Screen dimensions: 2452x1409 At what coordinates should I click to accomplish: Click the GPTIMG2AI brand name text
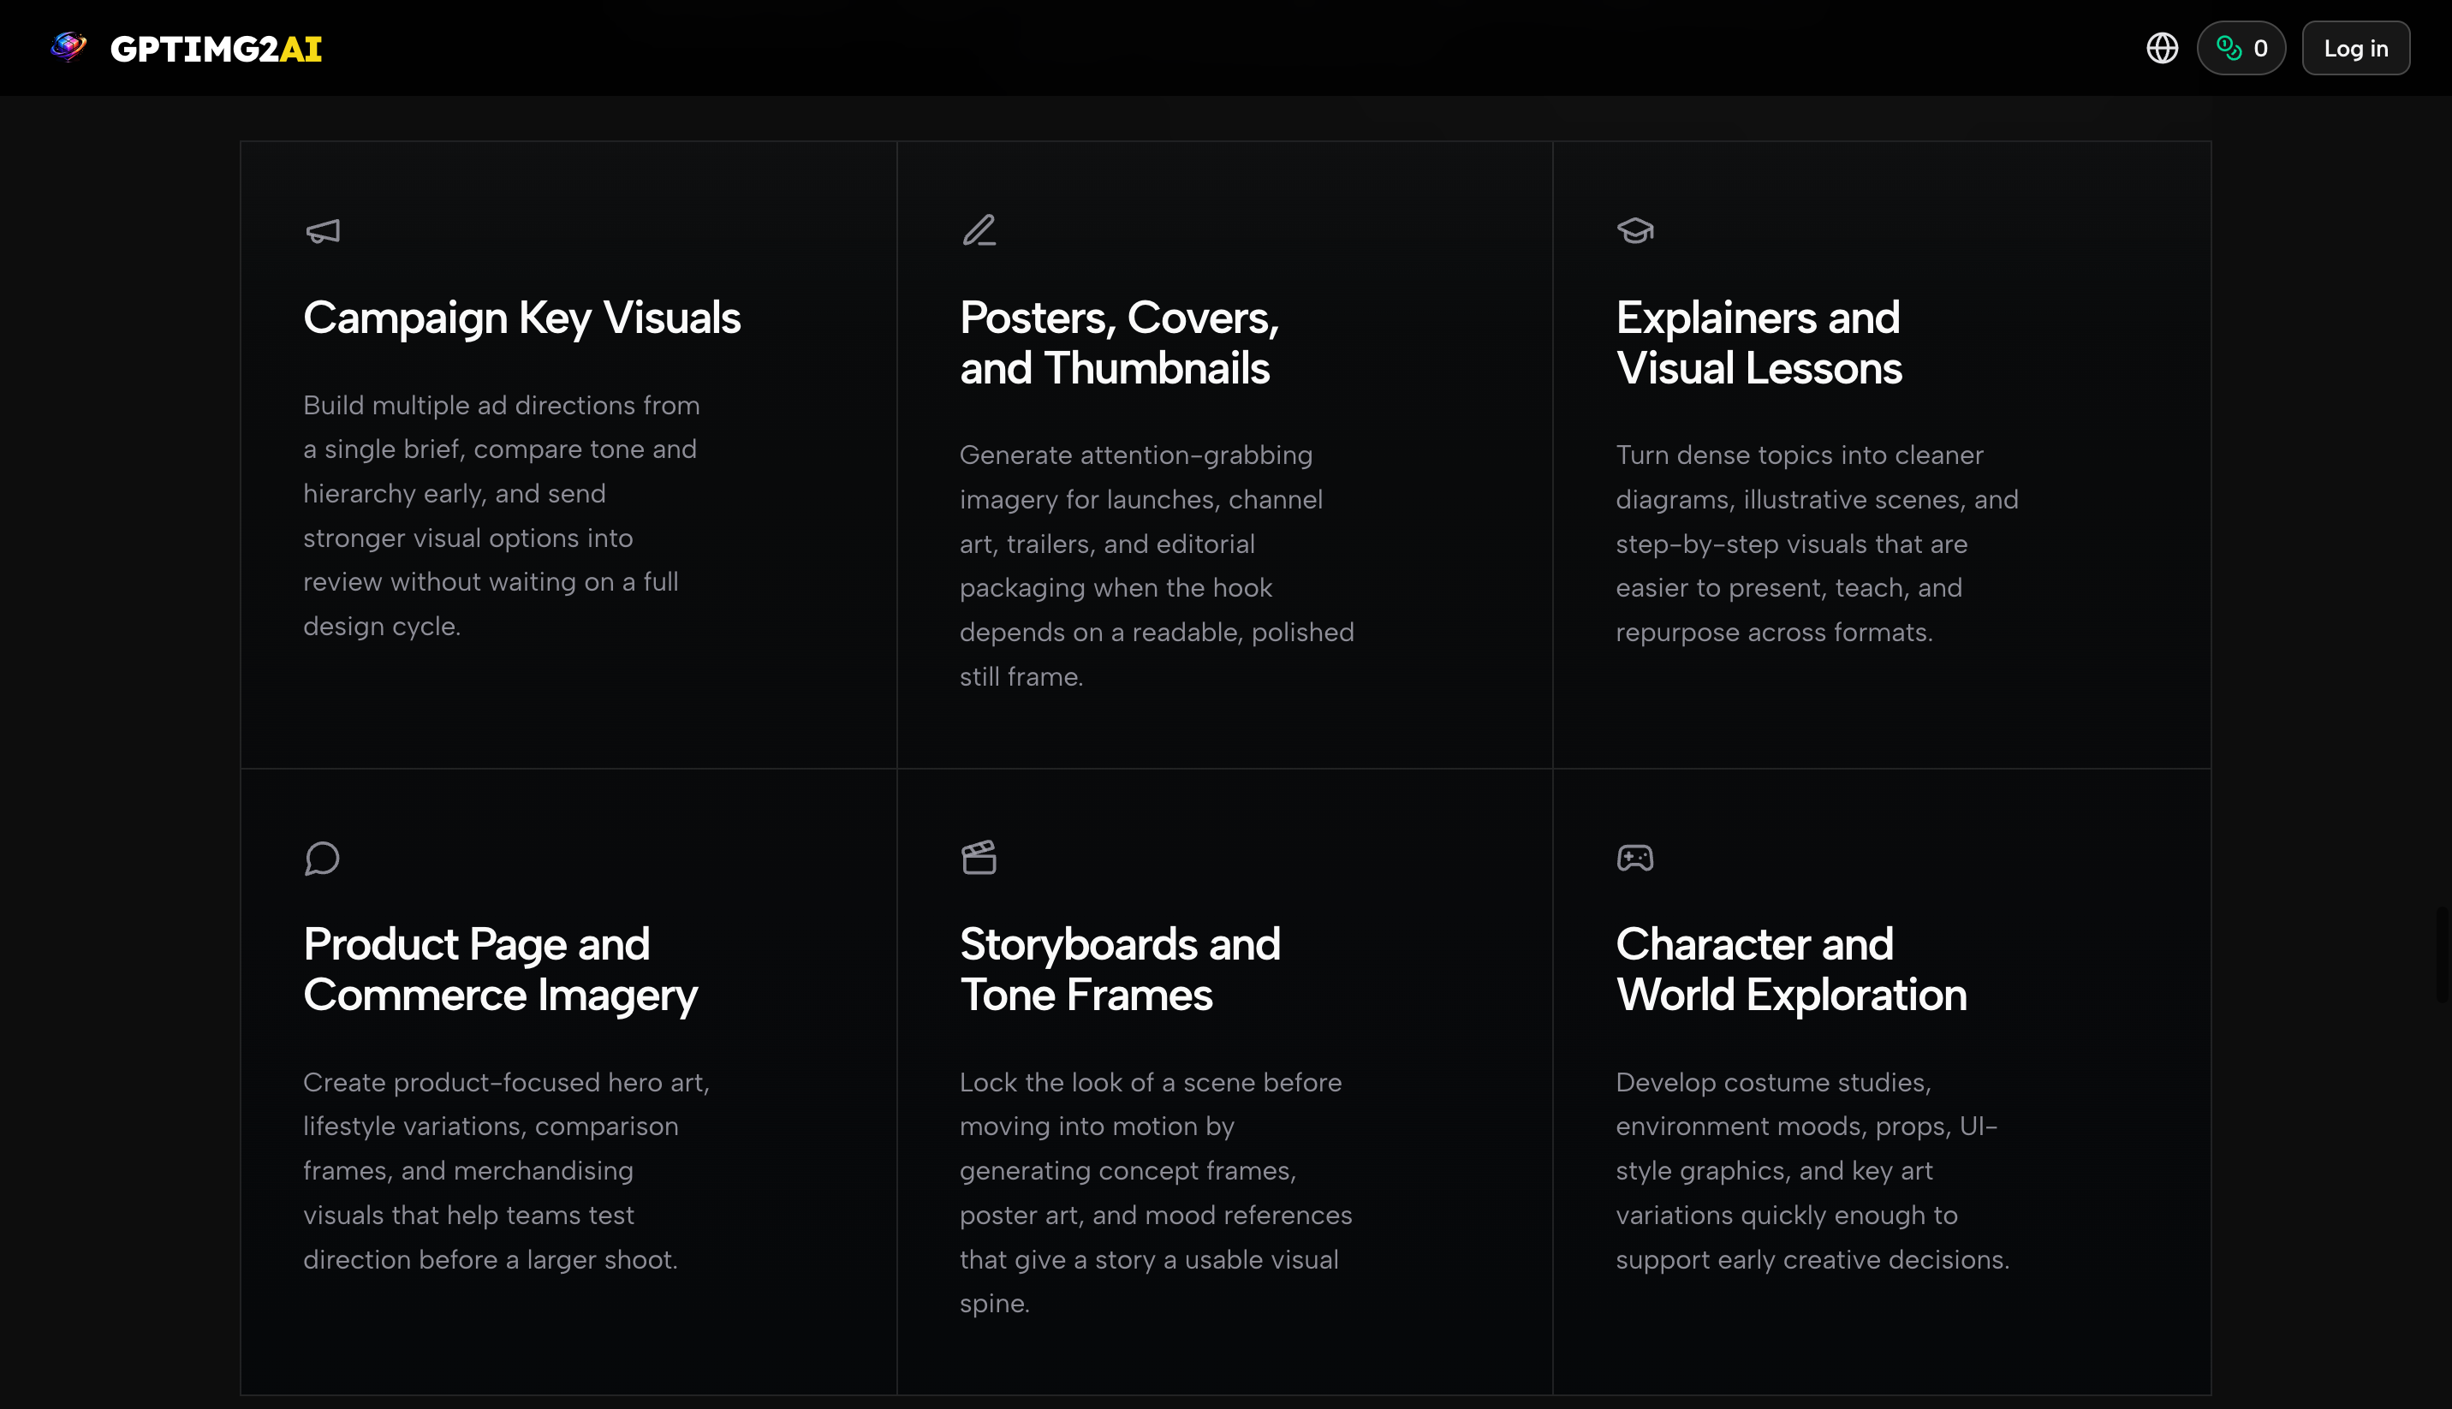(x=215, y=49)
